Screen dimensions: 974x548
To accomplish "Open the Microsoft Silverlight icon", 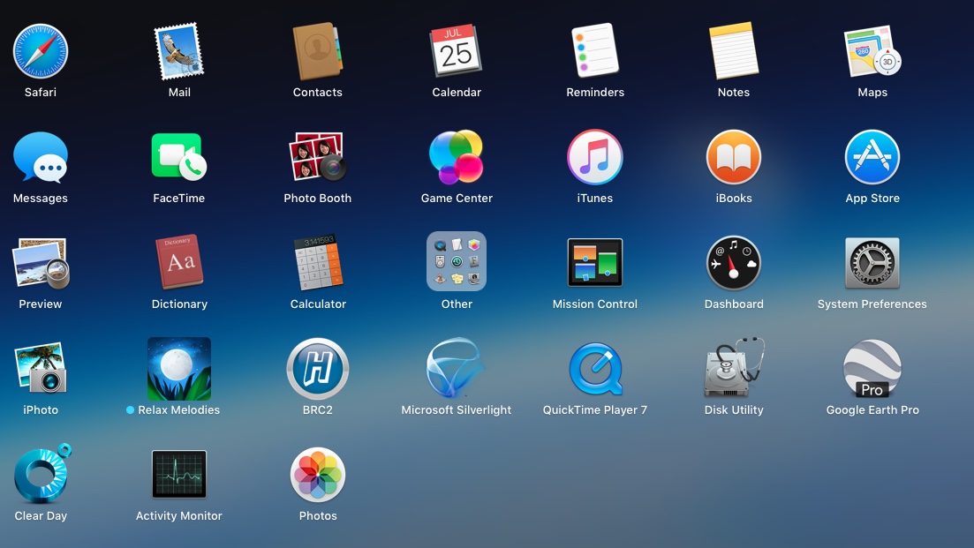I will [455, 369].
